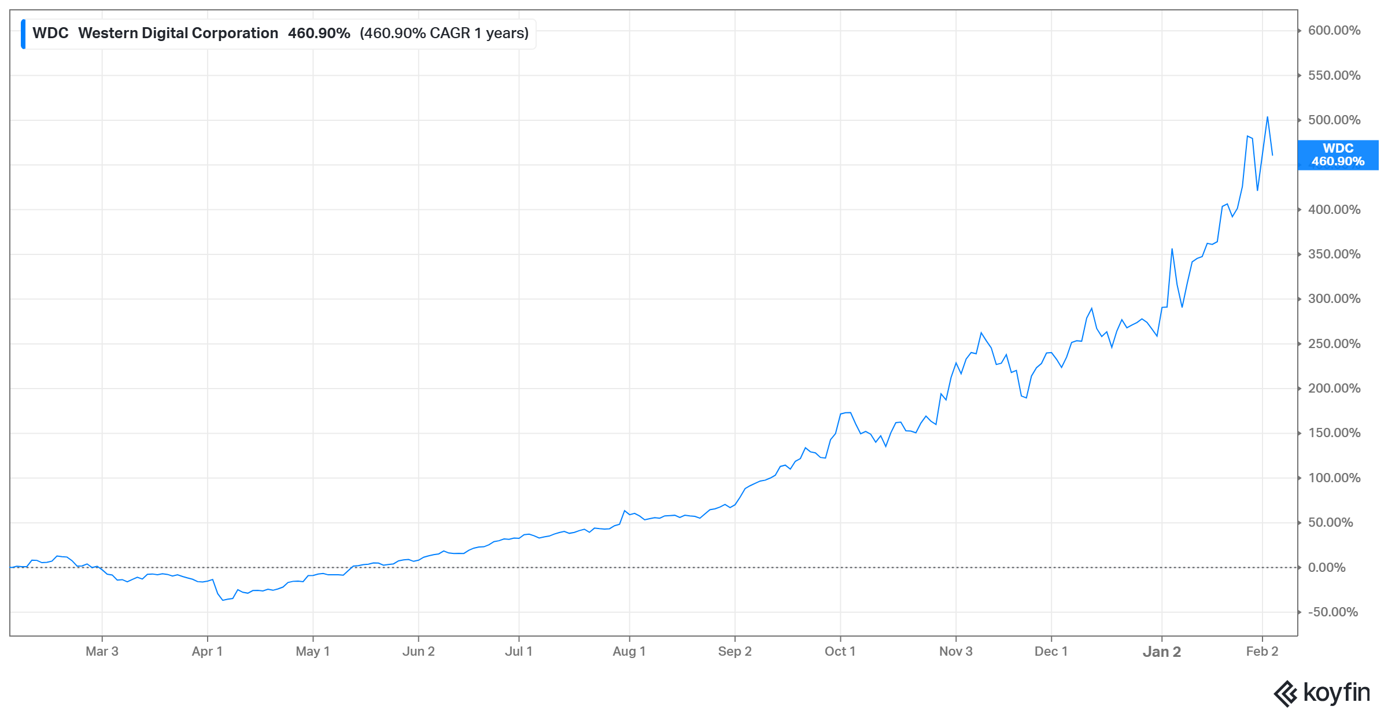This screenshot has height=717, width=1388.
Task: Click the Sep 2 date label
Action: tap(734, 652)
